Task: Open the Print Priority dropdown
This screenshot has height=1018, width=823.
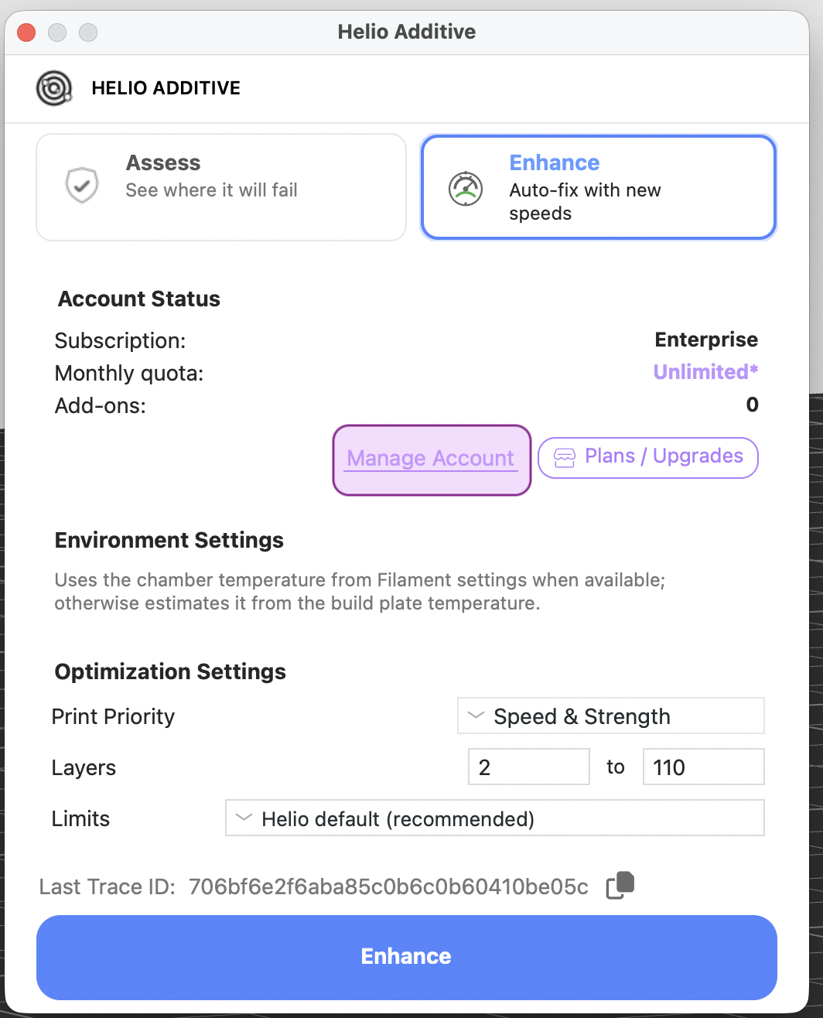Action: tap(610, 716)
